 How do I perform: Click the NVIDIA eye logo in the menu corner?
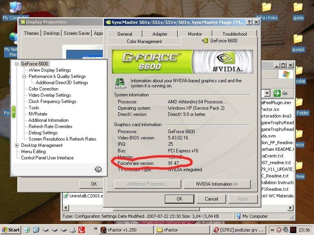(98, 169)
